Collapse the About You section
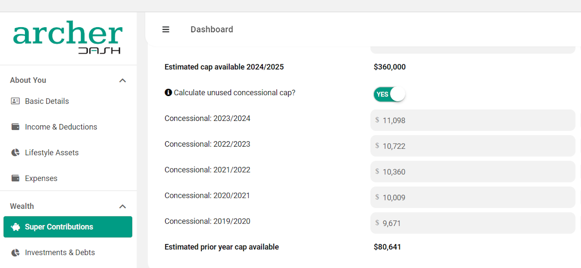581x268 pixels. coord(122,81)
